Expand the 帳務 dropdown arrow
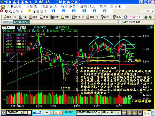This screenshot has height=116, width=155. [x=83, y=17]
